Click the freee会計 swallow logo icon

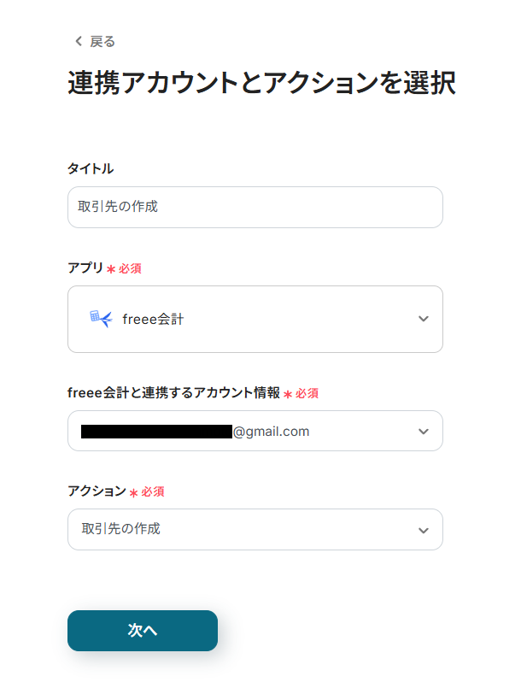coord(101,319)
